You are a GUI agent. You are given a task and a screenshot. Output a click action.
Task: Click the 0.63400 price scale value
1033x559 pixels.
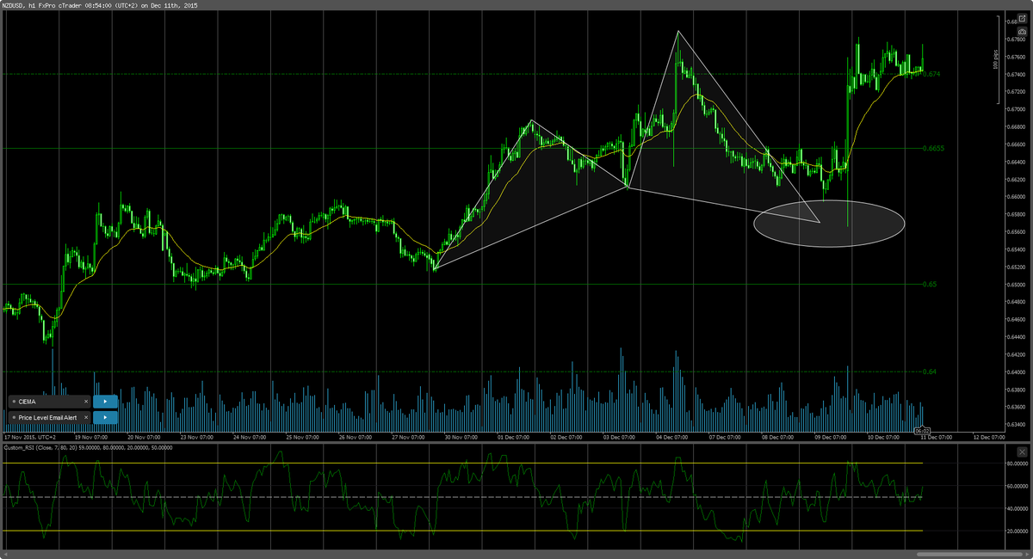coord(1017,424)
